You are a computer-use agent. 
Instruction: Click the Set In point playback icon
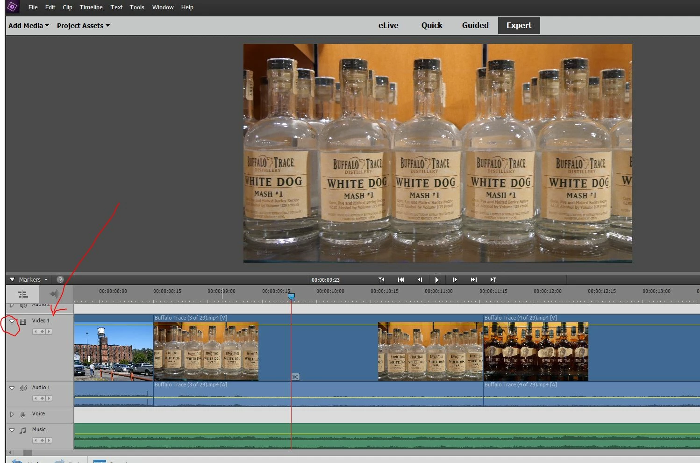pos(381,279)
